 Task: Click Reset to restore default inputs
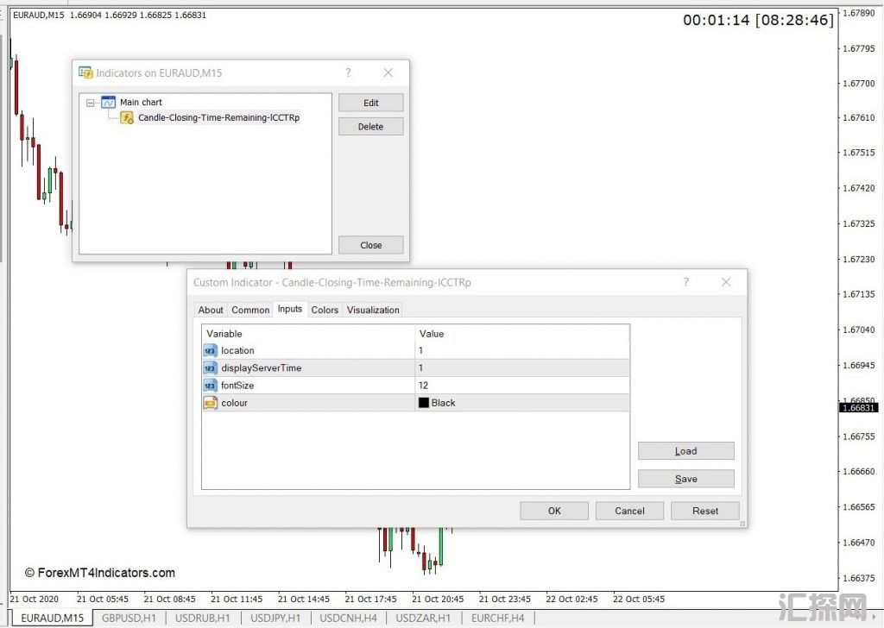(x=704, y=511)
